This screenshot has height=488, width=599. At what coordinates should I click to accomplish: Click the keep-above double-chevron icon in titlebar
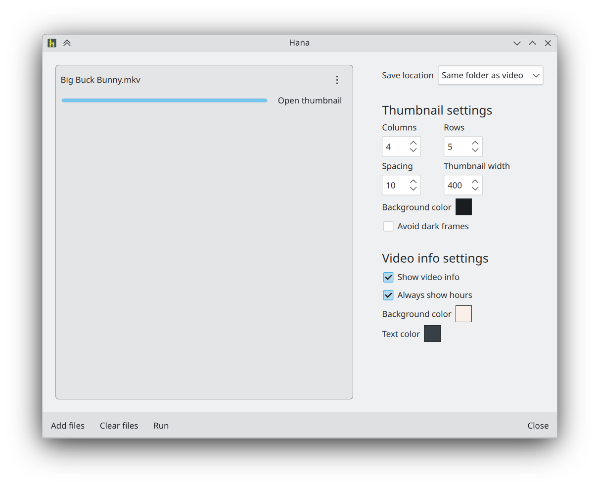click(67, 43)
